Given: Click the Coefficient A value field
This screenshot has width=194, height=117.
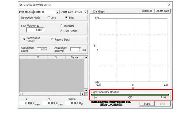Looking at the screenshot, I should (35, 30).
